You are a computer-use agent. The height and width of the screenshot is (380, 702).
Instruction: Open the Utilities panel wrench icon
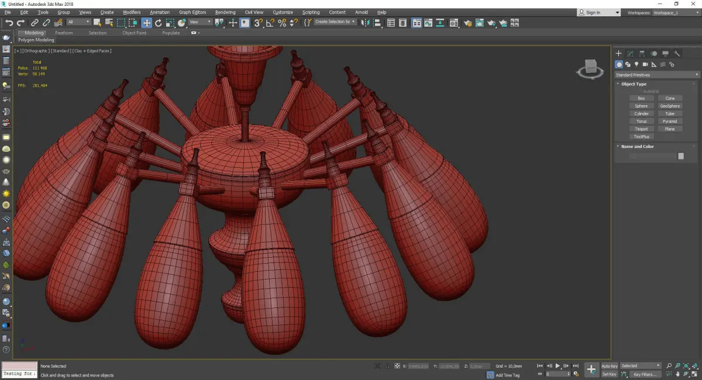tap(677, 54)
